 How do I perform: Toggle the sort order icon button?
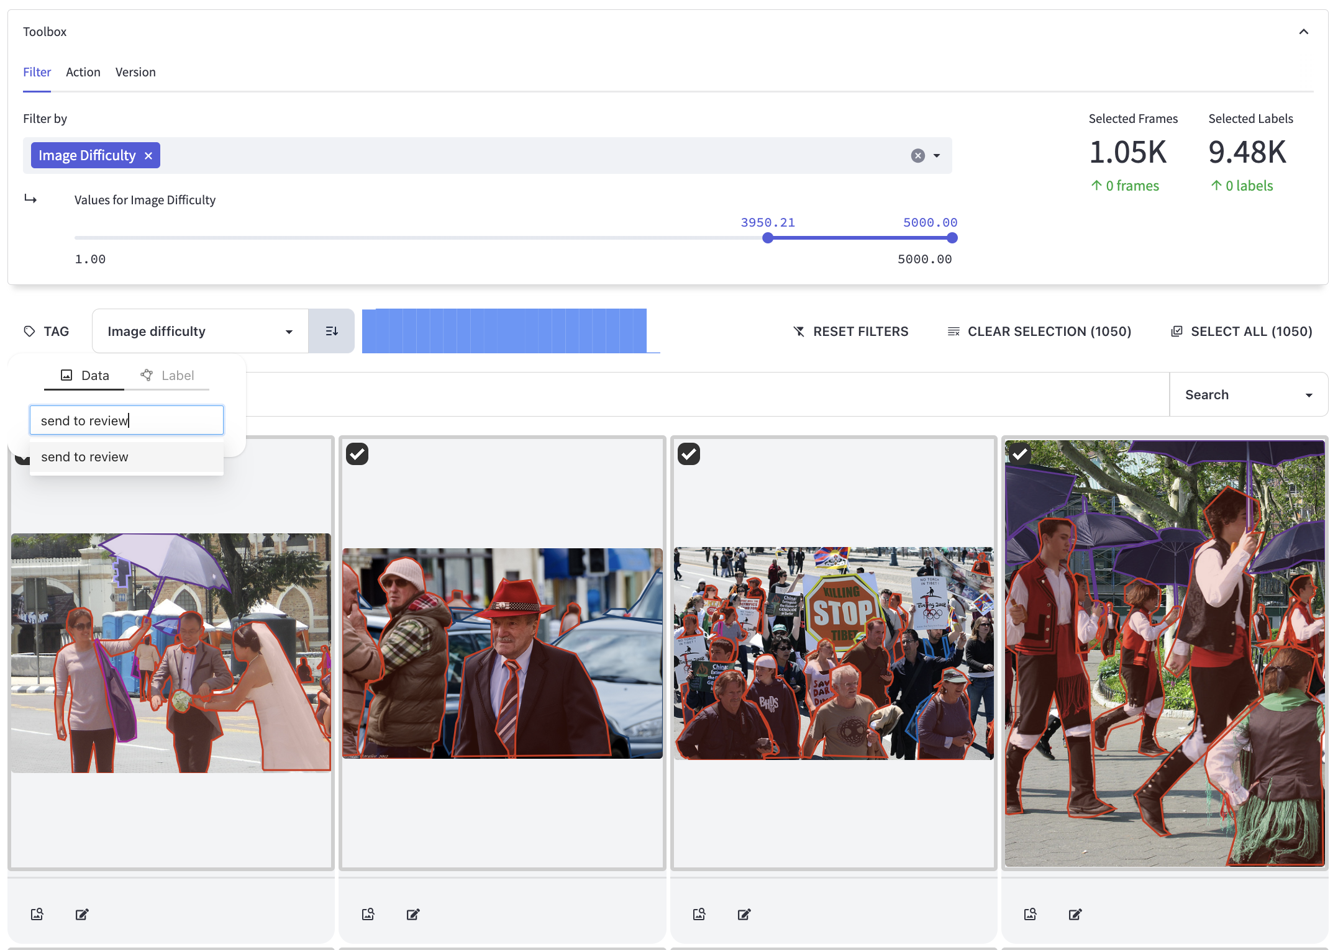pyautogui.click(x=332, y=332)
